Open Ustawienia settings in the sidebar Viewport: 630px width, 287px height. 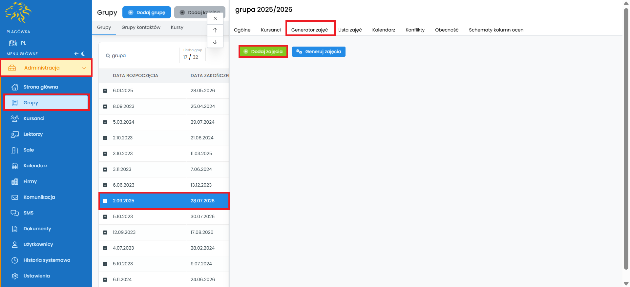[36, 276]
